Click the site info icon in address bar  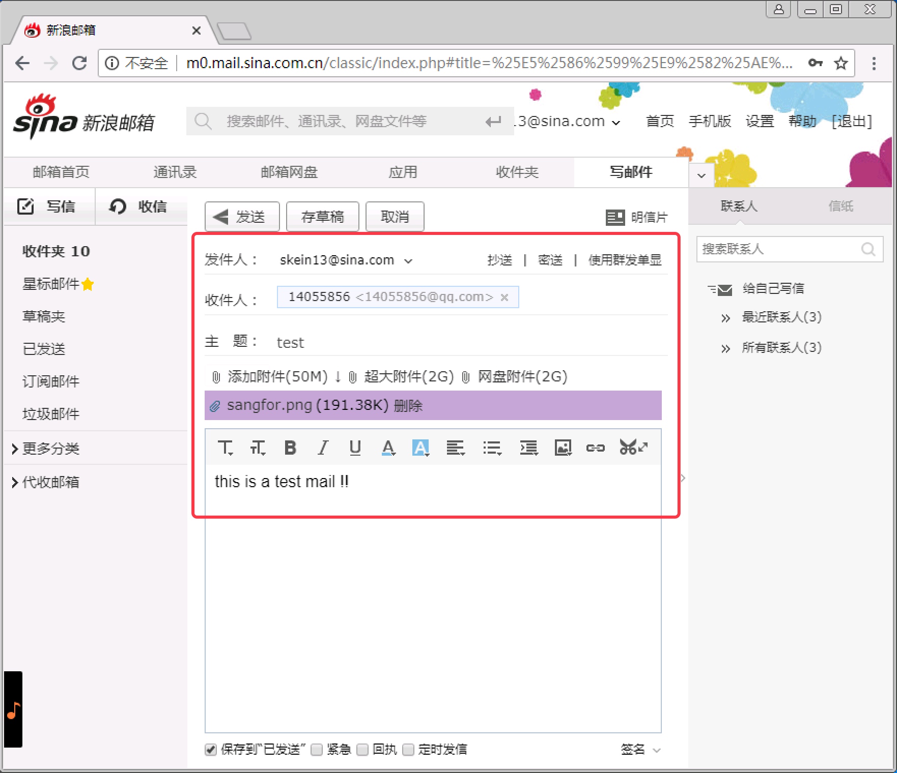112,63
